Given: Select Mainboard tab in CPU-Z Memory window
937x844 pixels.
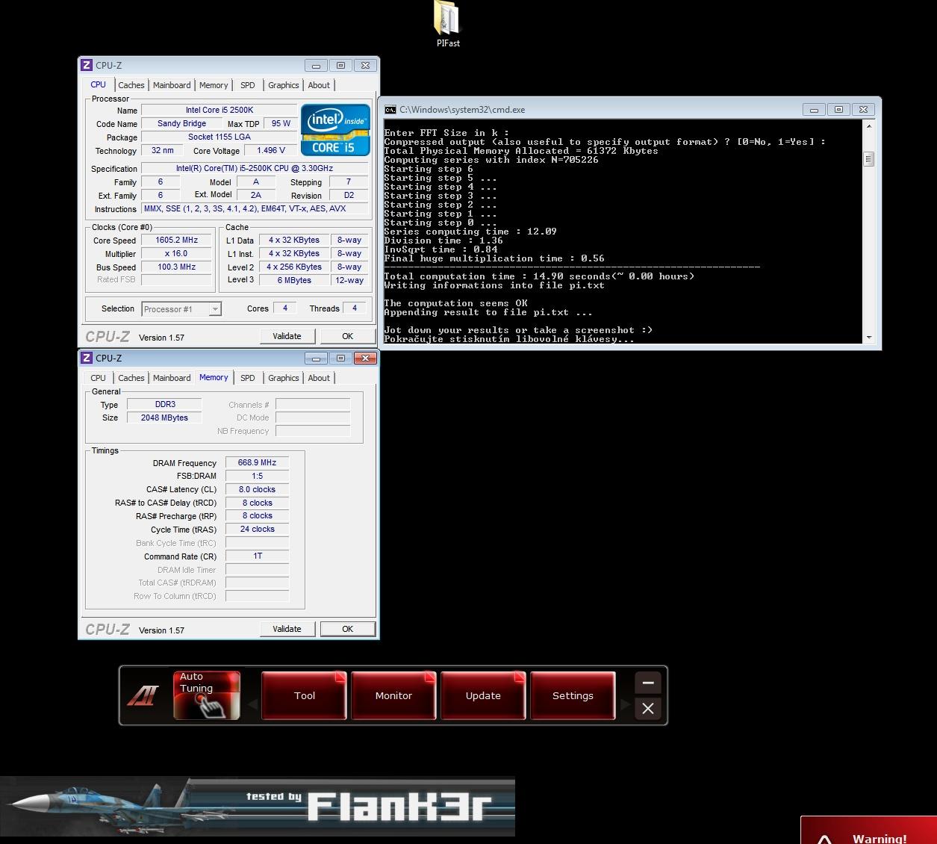Looking at the screenshot, I should click(172, 379).
